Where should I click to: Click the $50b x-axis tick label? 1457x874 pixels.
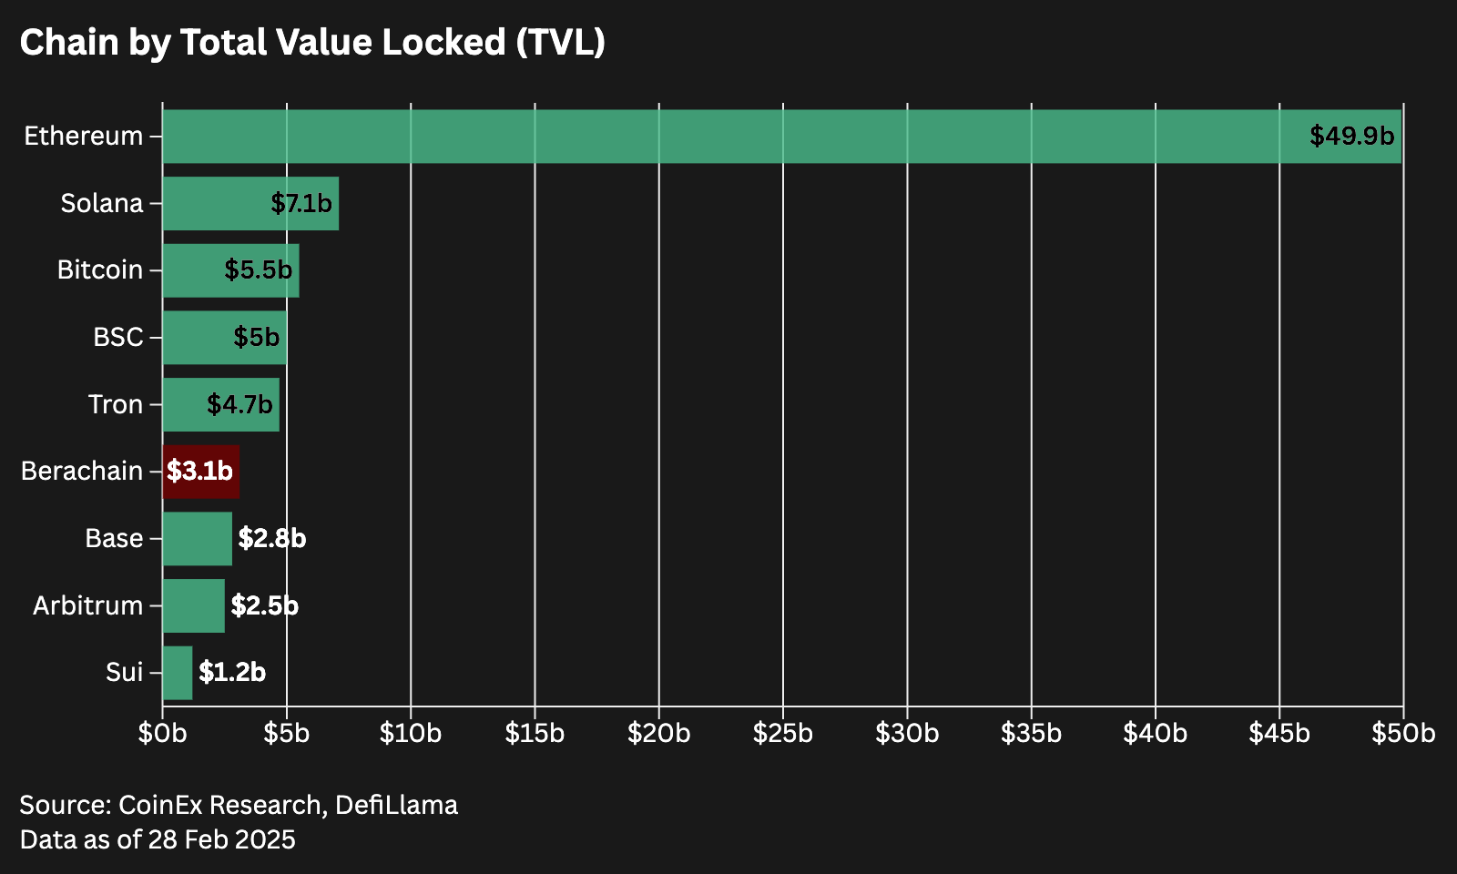pyautogui.click(x=1403, y=734)
